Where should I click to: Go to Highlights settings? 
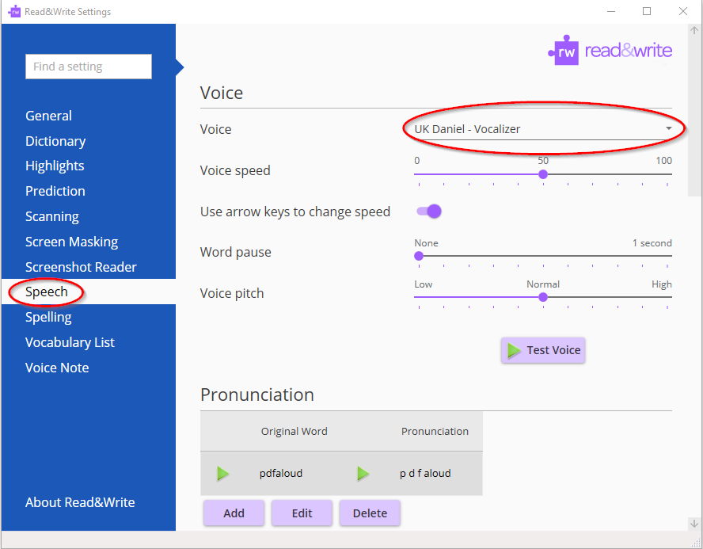55,166
